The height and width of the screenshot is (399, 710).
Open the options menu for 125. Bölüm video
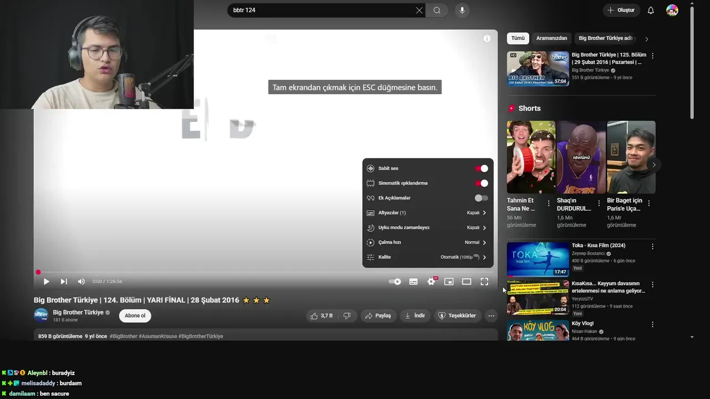652,56
